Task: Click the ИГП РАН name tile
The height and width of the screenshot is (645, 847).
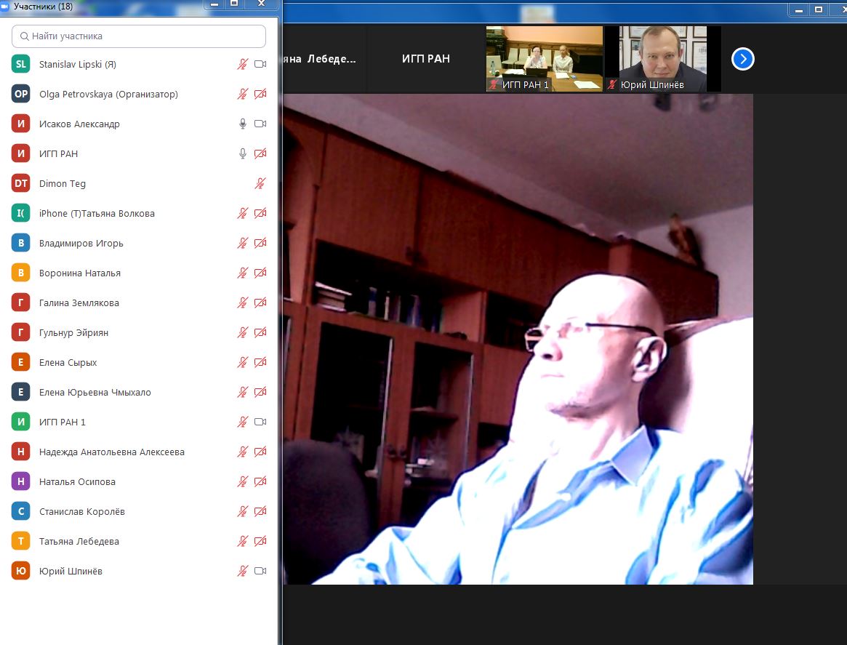Action: pos(425,59)
